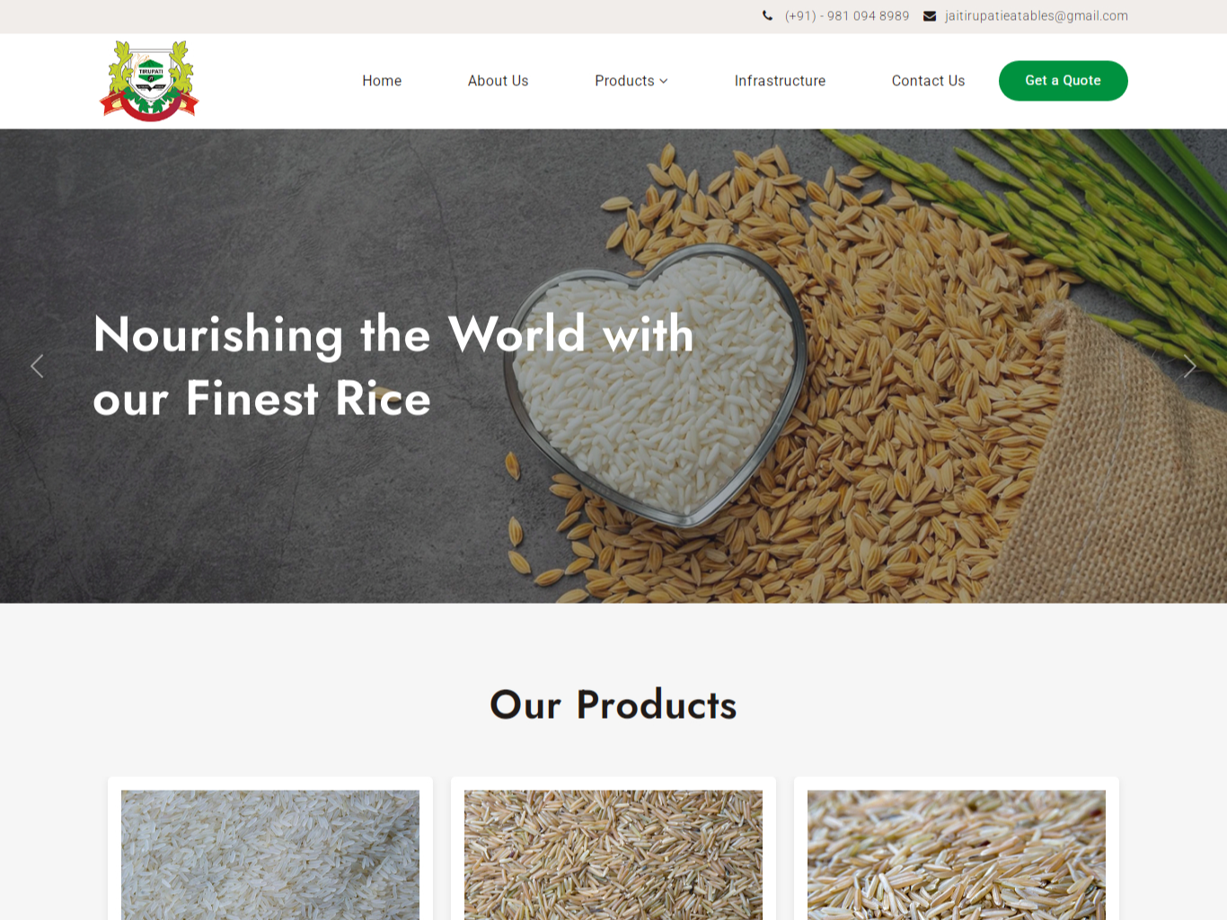Call the phone number (+91) 981 094 8989
This screenshot has width=1227, height=920.
[x=847, y=16]
